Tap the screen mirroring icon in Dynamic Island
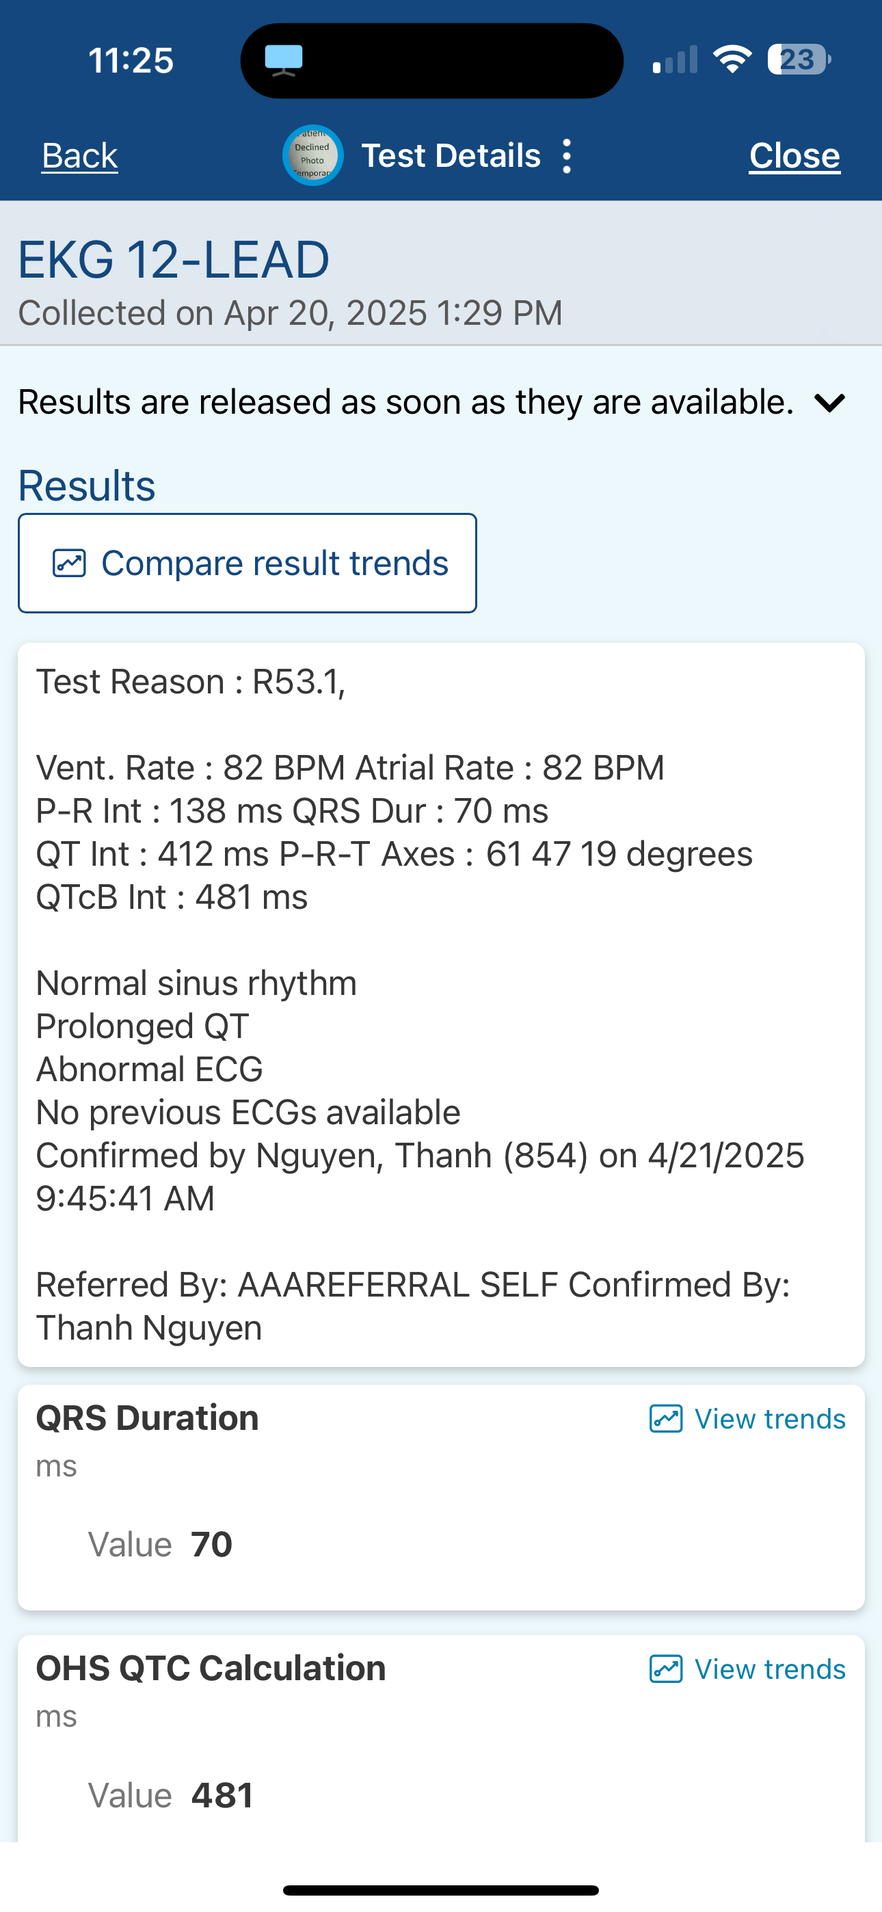 coord(284,60)
